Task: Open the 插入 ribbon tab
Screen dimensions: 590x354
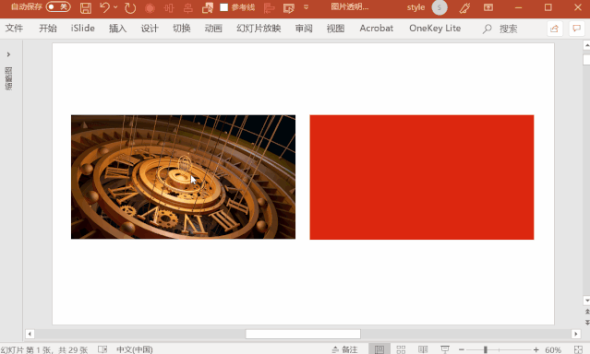Action: 117,29
